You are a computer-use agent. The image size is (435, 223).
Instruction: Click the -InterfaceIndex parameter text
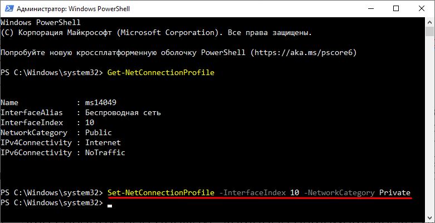(252, 192)
